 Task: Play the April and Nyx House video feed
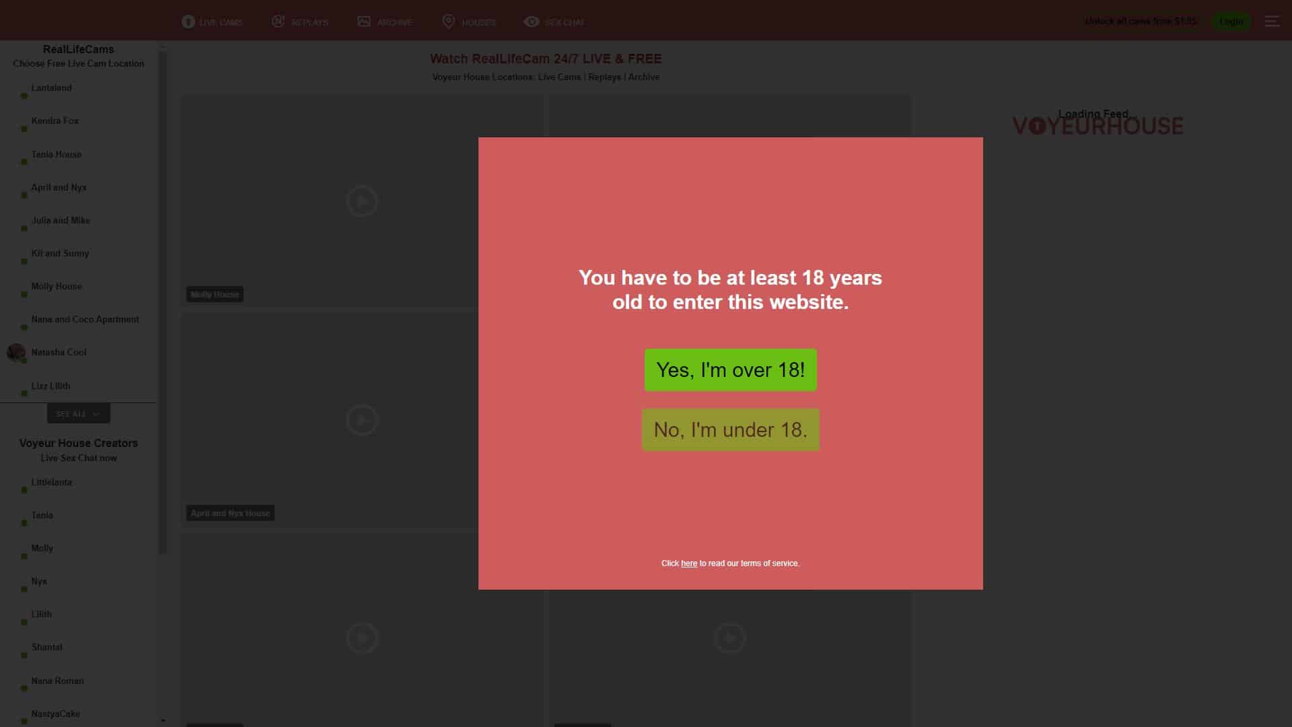[x=362, y=419]
